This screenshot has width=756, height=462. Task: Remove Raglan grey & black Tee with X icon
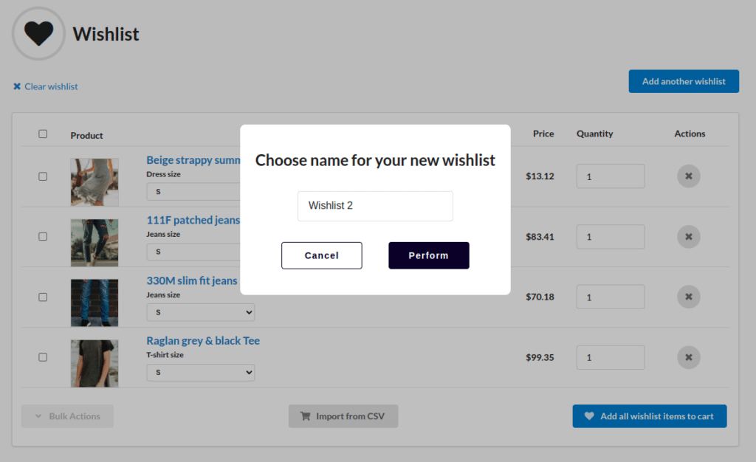(689, 357)
